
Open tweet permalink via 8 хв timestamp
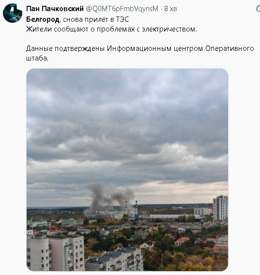tap(170, 9)
